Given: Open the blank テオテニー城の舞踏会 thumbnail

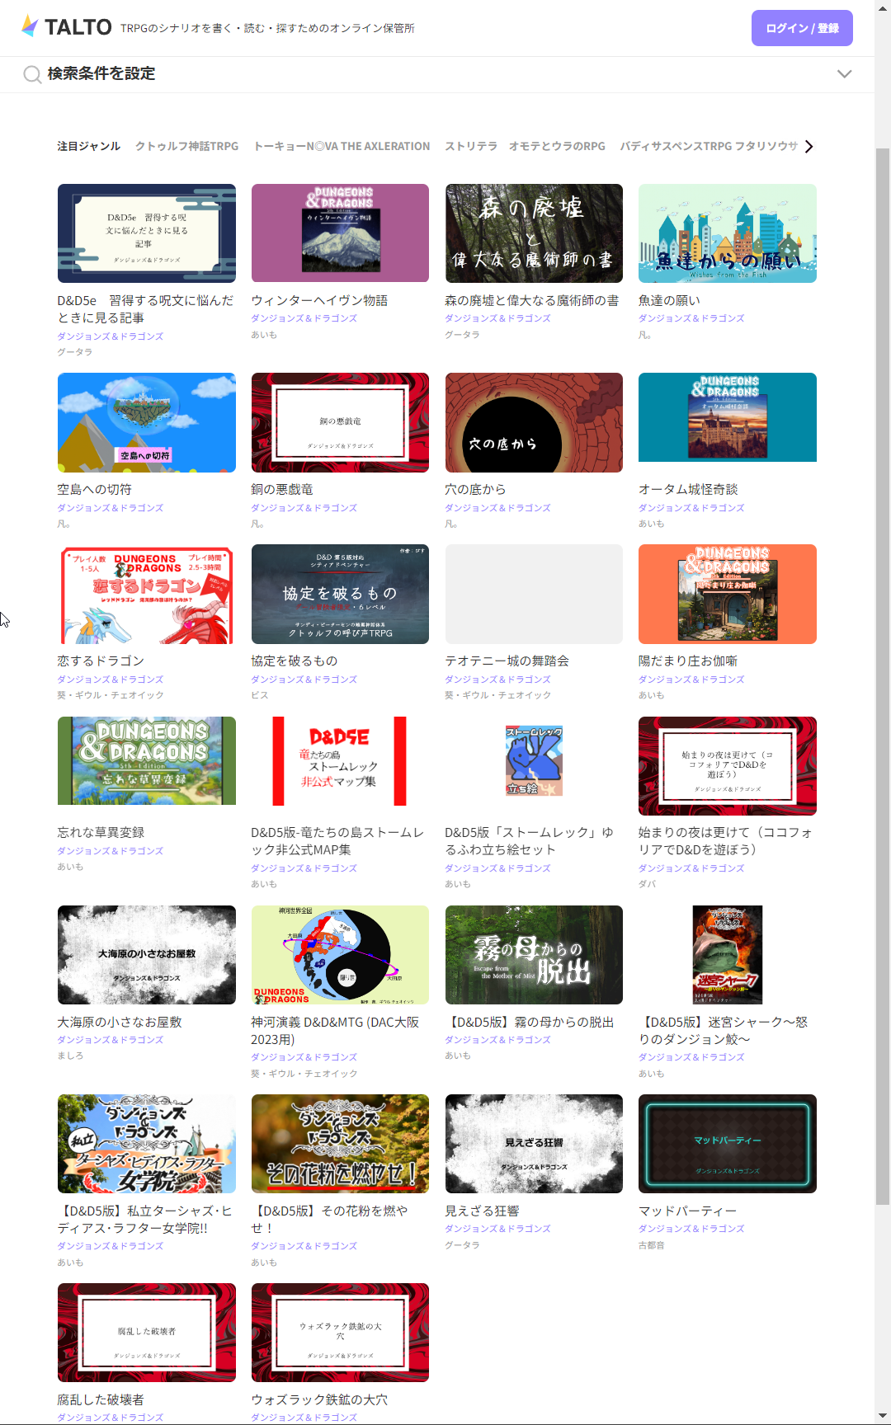Looking at the screenshot, I should [534, 594].
